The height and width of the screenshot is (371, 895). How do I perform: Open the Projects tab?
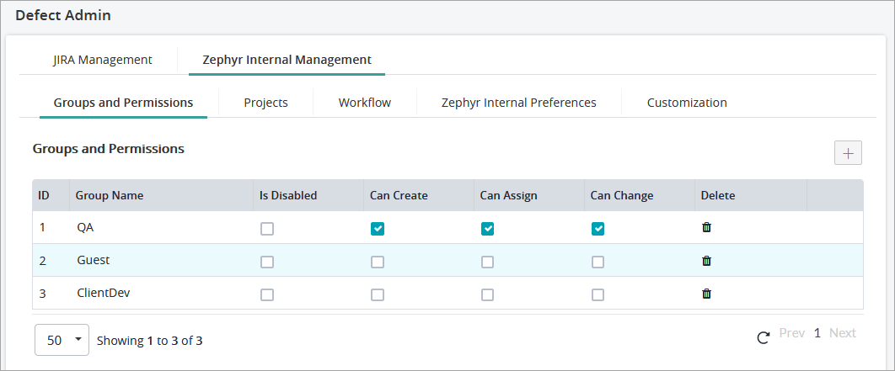[265, 103]
